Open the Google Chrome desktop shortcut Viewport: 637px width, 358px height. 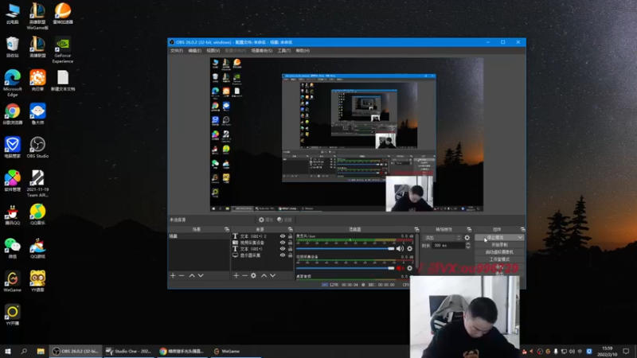click(13, 114)
